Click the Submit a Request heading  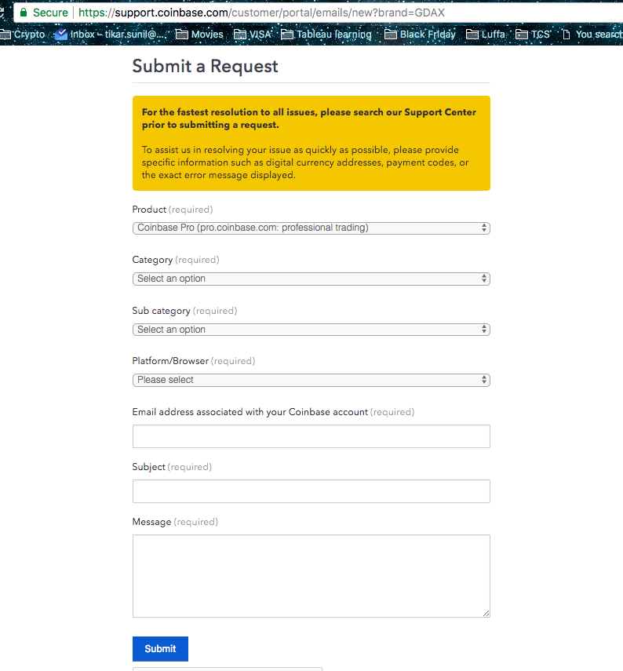206,67
